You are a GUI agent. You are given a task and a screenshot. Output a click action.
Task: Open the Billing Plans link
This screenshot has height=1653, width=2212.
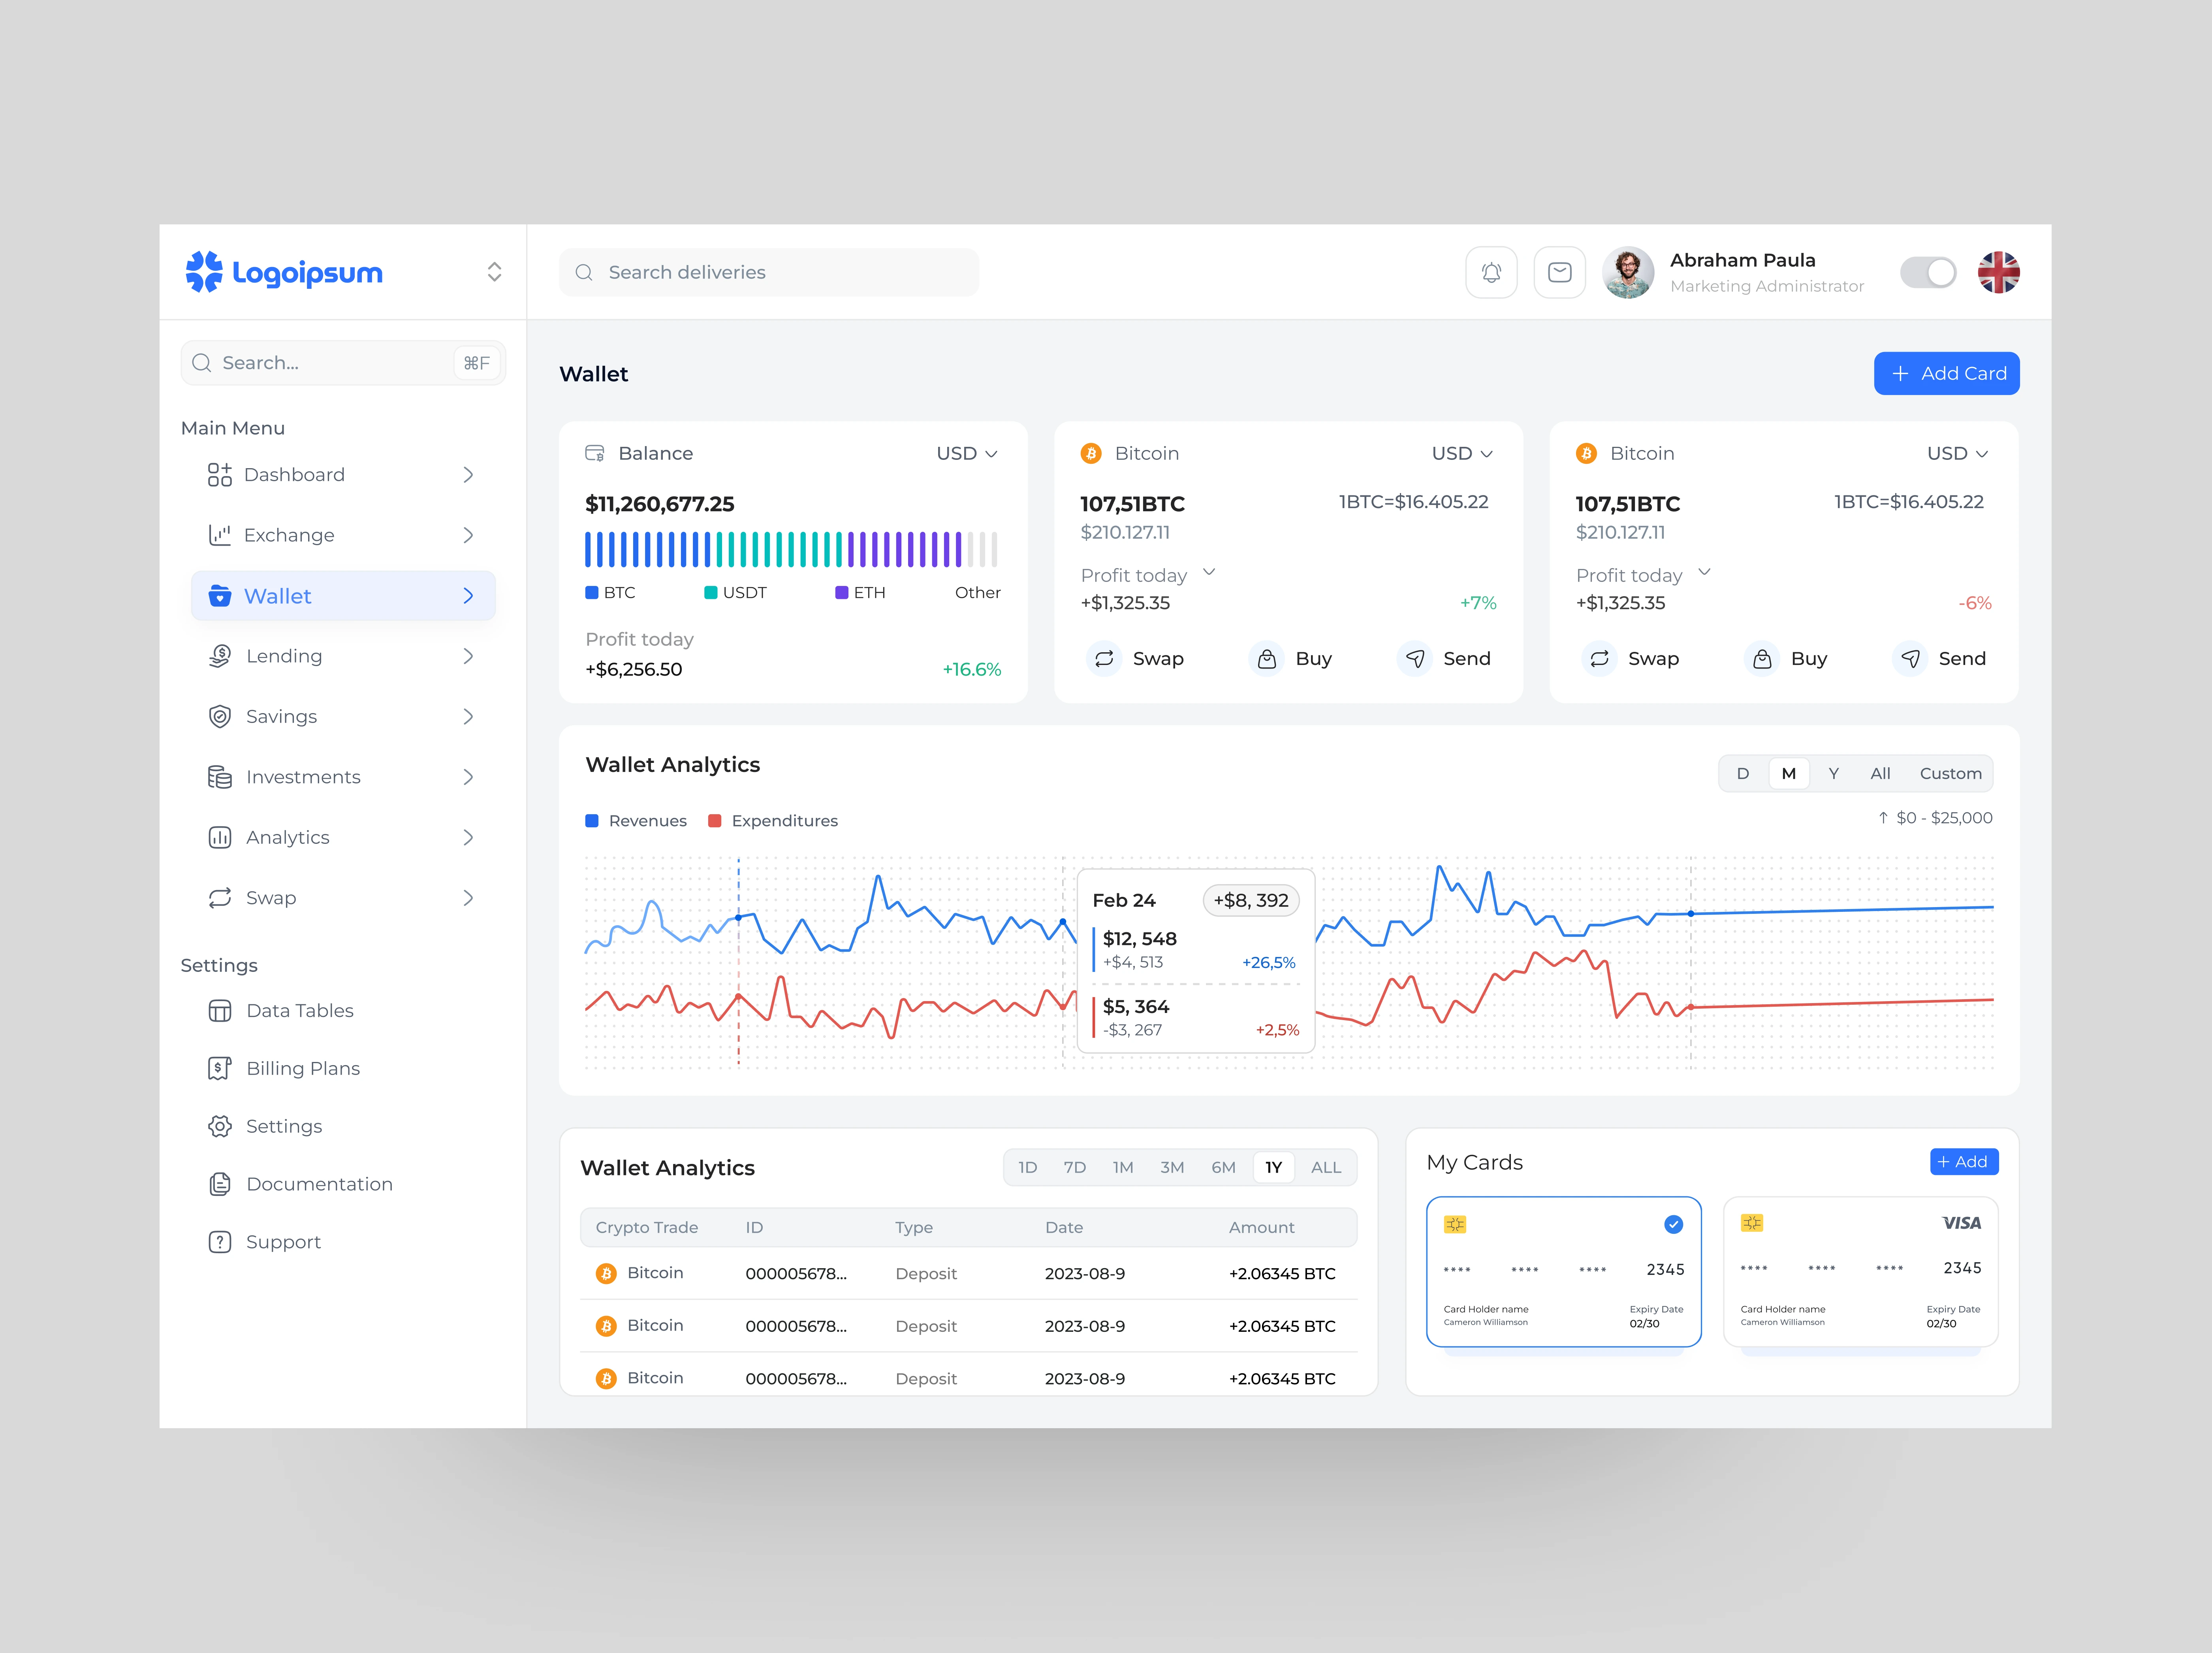click(303, 1069)
